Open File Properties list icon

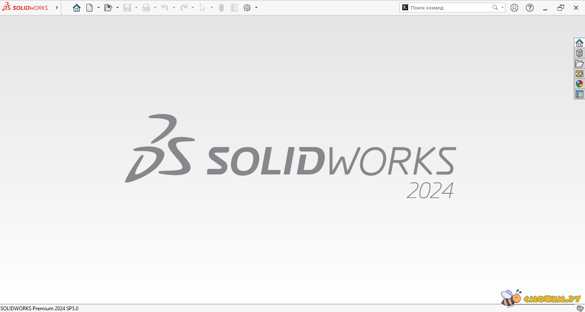pos(234,8)
